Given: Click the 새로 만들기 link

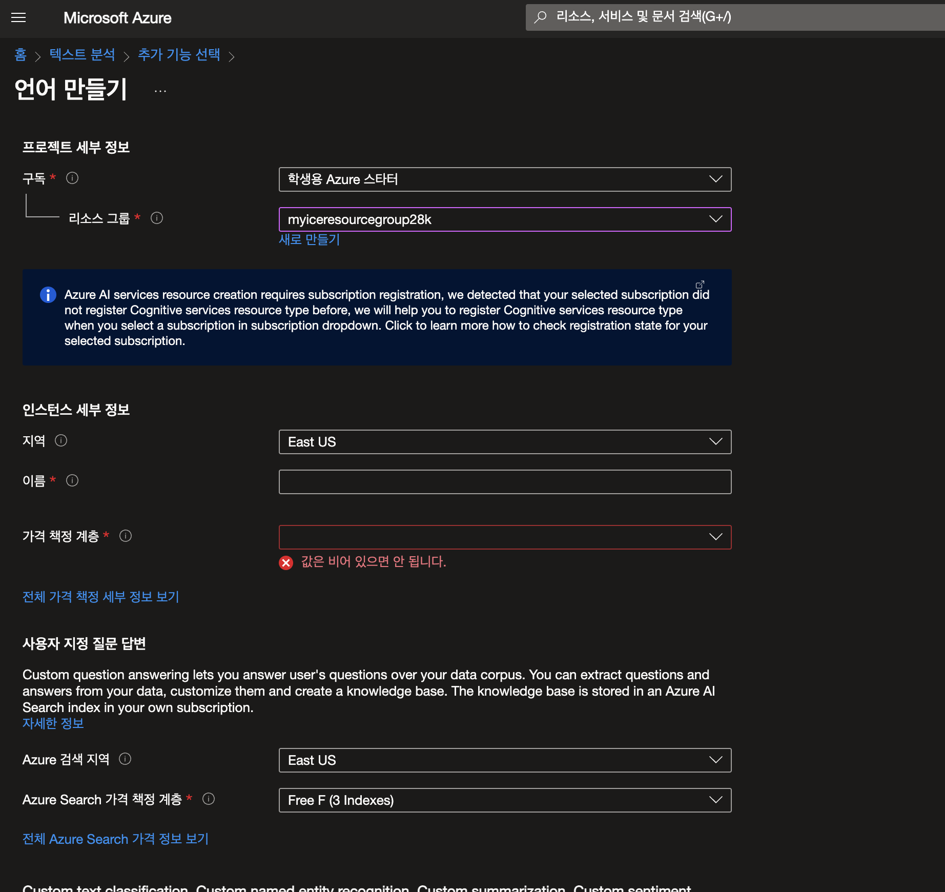Looking at the screenshot, I should [x=310, y=239].
